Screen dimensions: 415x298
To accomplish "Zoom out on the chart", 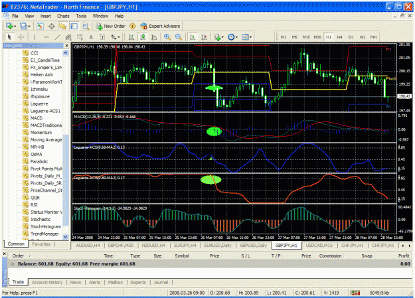I will 179,37.
